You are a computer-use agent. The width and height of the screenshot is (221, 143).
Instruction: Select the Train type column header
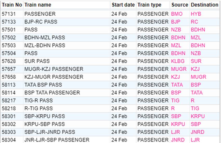pyautogui.click(x=149, y=5)
